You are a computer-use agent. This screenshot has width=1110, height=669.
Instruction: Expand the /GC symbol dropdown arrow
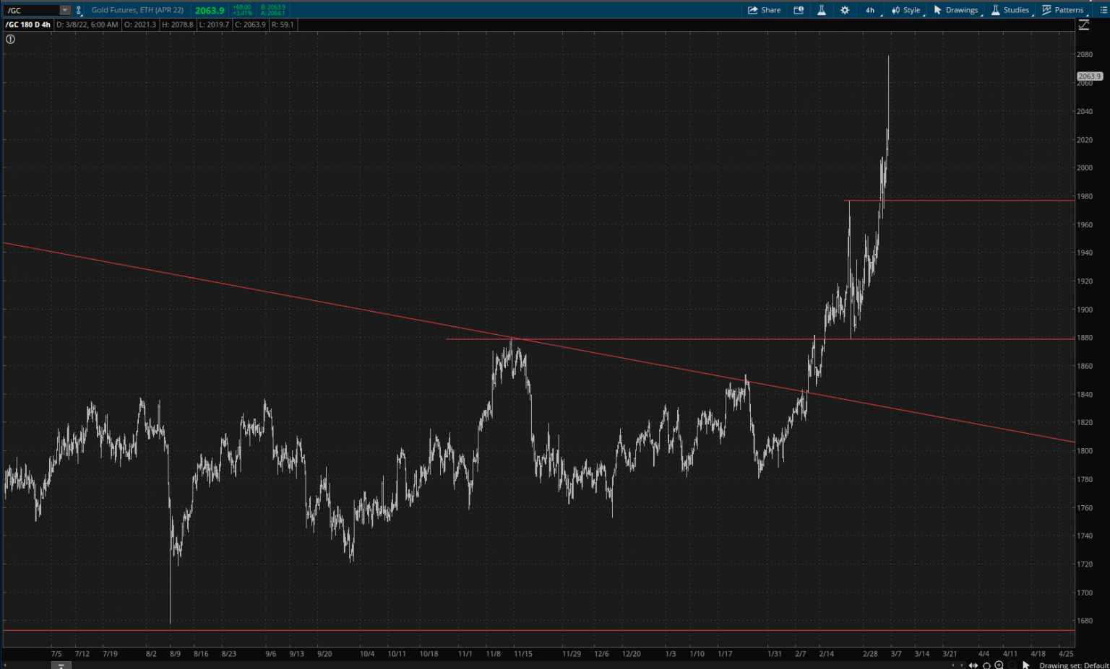tap(65, 10)
